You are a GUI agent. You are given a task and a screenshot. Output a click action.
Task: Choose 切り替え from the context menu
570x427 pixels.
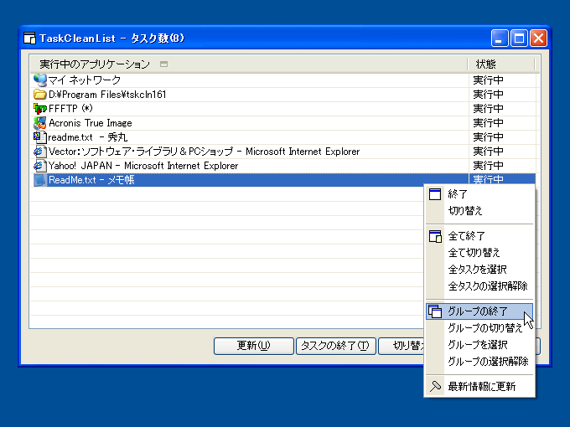point(479,211)
